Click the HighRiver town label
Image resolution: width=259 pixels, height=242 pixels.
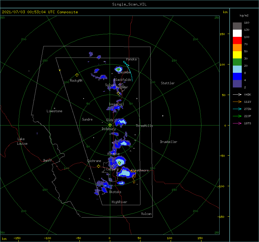tap(119, 202)
